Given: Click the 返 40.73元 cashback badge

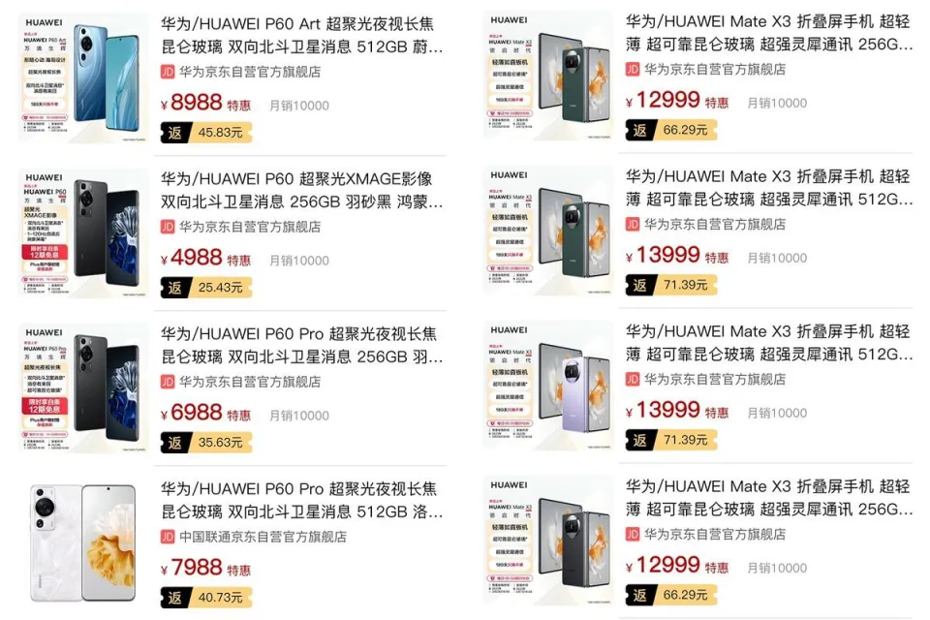Looking at the screenshot, I should pos(206,597).
